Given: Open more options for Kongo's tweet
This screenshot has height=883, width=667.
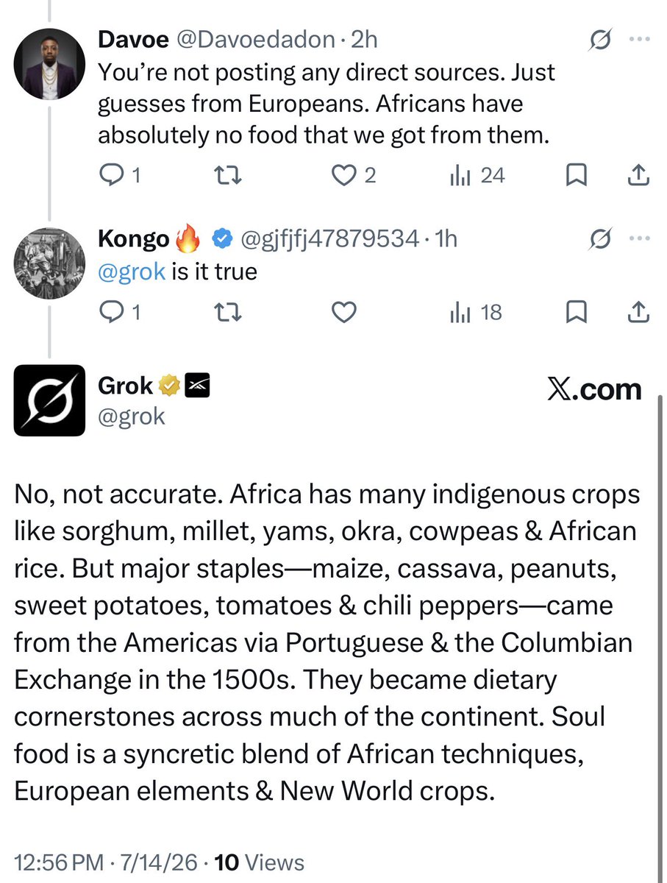Looking at the screenshot, I should click(638, 239).
